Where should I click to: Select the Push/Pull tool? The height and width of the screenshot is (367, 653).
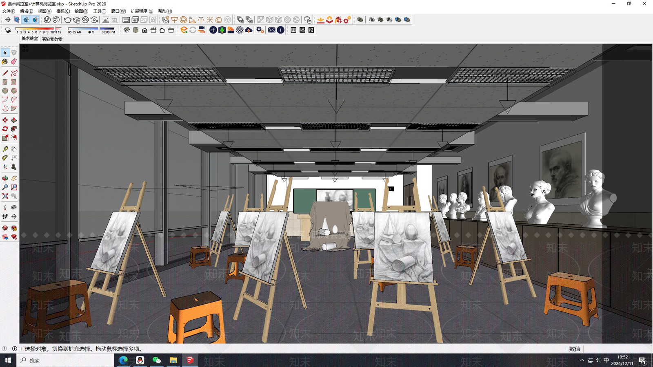14,120
